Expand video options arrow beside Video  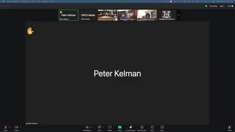click(x=21, y=127)
